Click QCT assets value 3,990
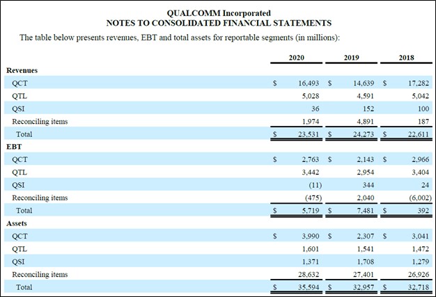 click(311, 236)
